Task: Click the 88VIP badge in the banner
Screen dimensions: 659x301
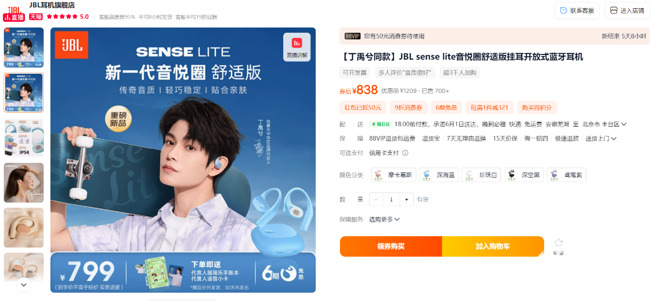Action: 352,36
